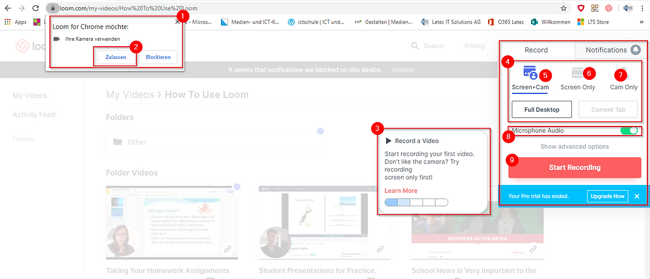This screenshot has width=650, height=279.
Task: Click the title School News is Very Important
Action: 474,271
